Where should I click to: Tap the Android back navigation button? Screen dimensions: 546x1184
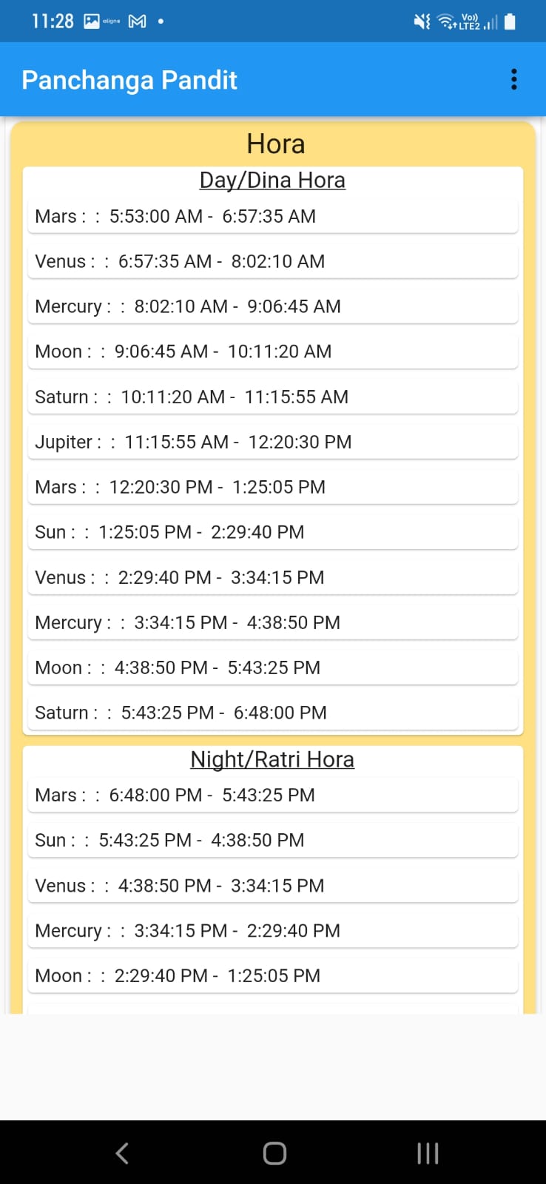coord(123,1152)
